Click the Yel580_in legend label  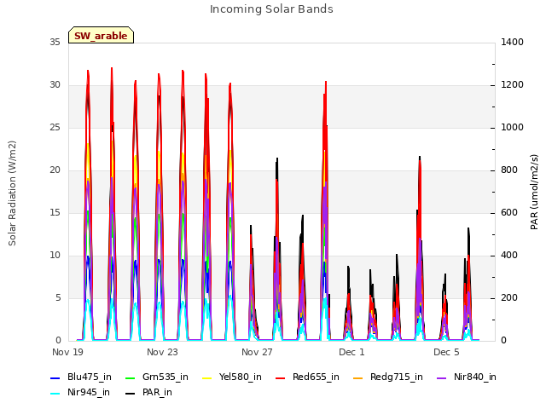pyautogui.click(x=241, y=377)
